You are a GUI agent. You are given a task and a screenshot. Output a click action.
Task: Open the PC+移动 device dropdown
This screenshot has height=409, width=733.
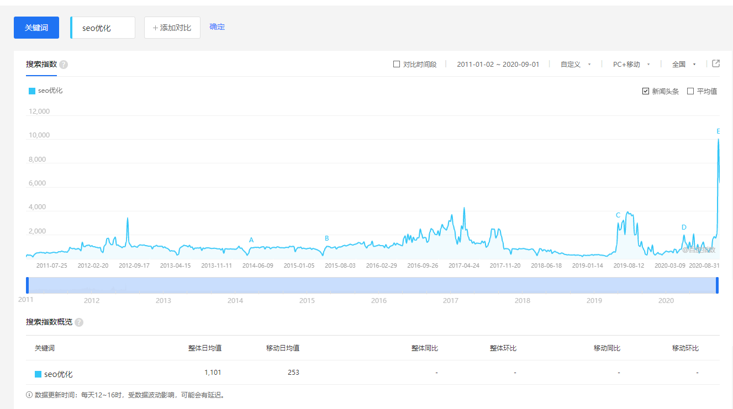[631, 65]
